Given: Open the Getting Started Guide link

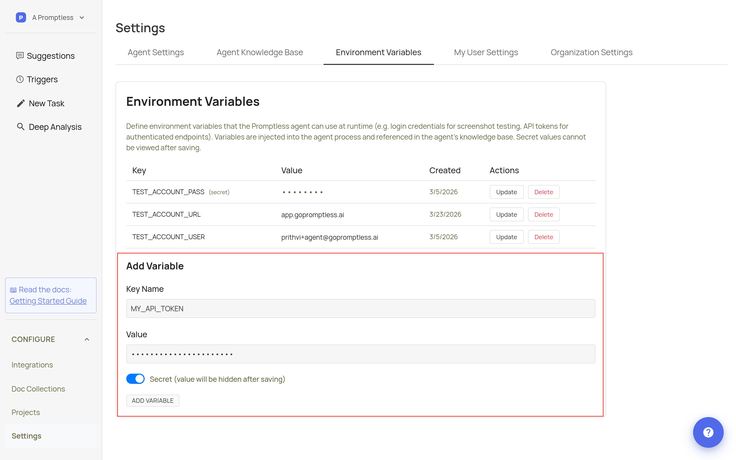Looking at the screenshot, I should point(48,301).
